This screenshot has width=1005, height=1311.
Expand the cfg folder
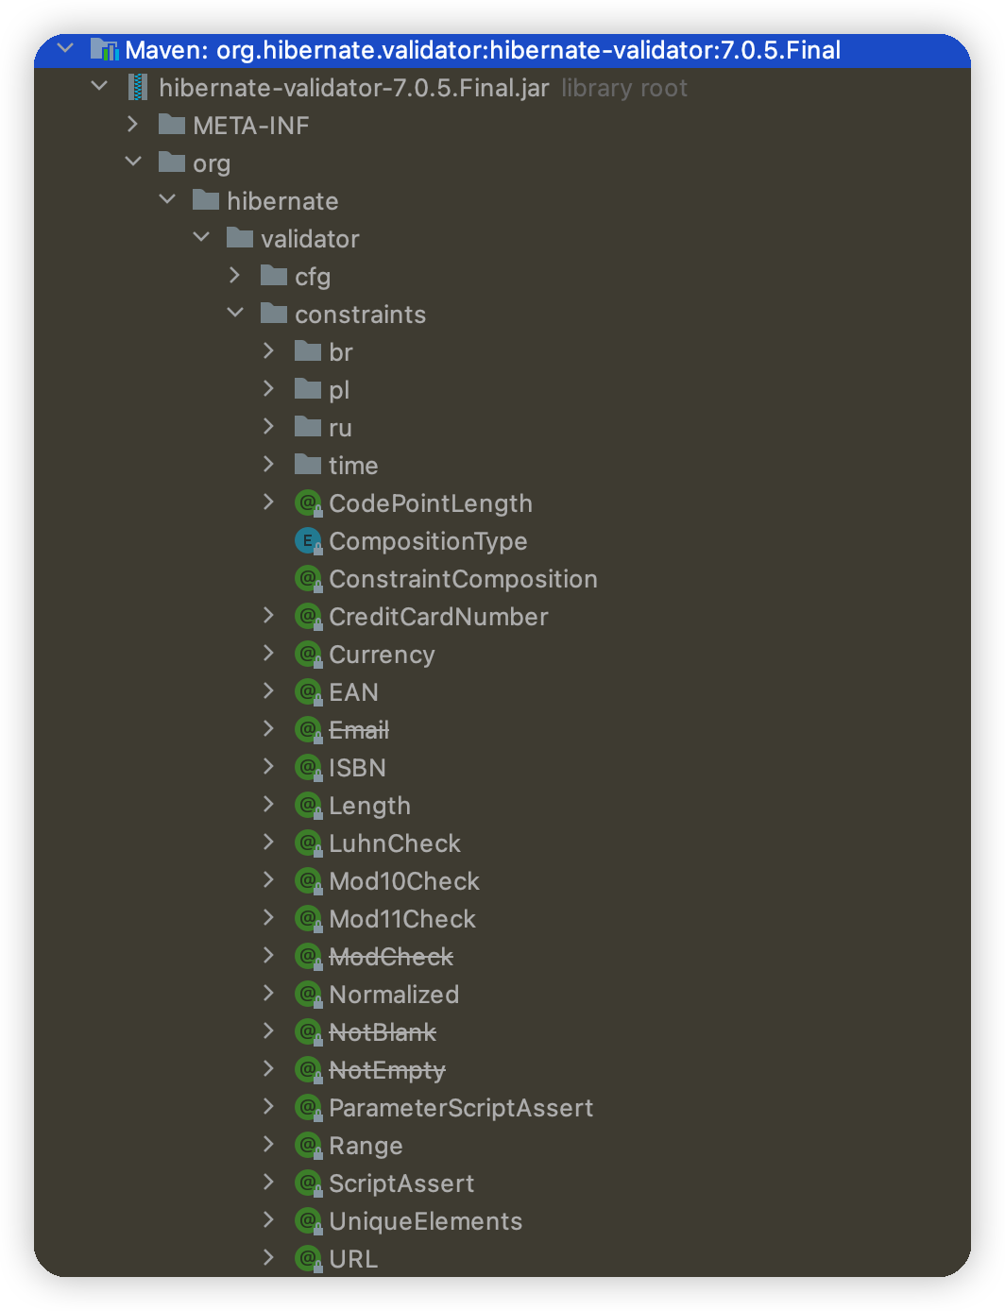(235, 276)
